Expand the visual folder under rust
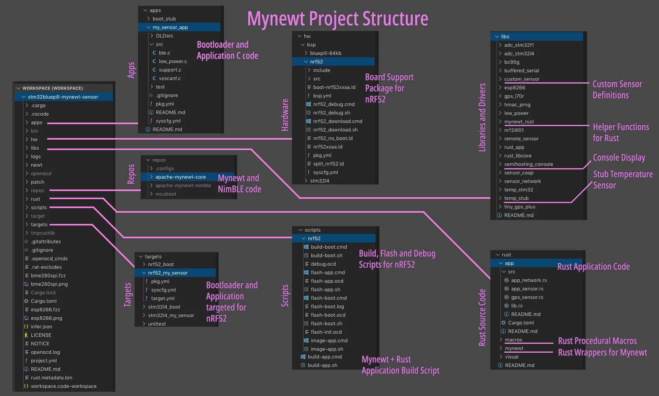The height and width of the screenshot is (396, 659). pos(501,357)
